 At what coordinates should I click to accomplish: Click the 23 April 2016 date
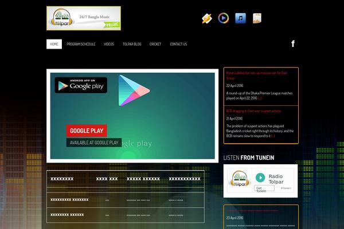pyautogui.click(x=234, y=218)
